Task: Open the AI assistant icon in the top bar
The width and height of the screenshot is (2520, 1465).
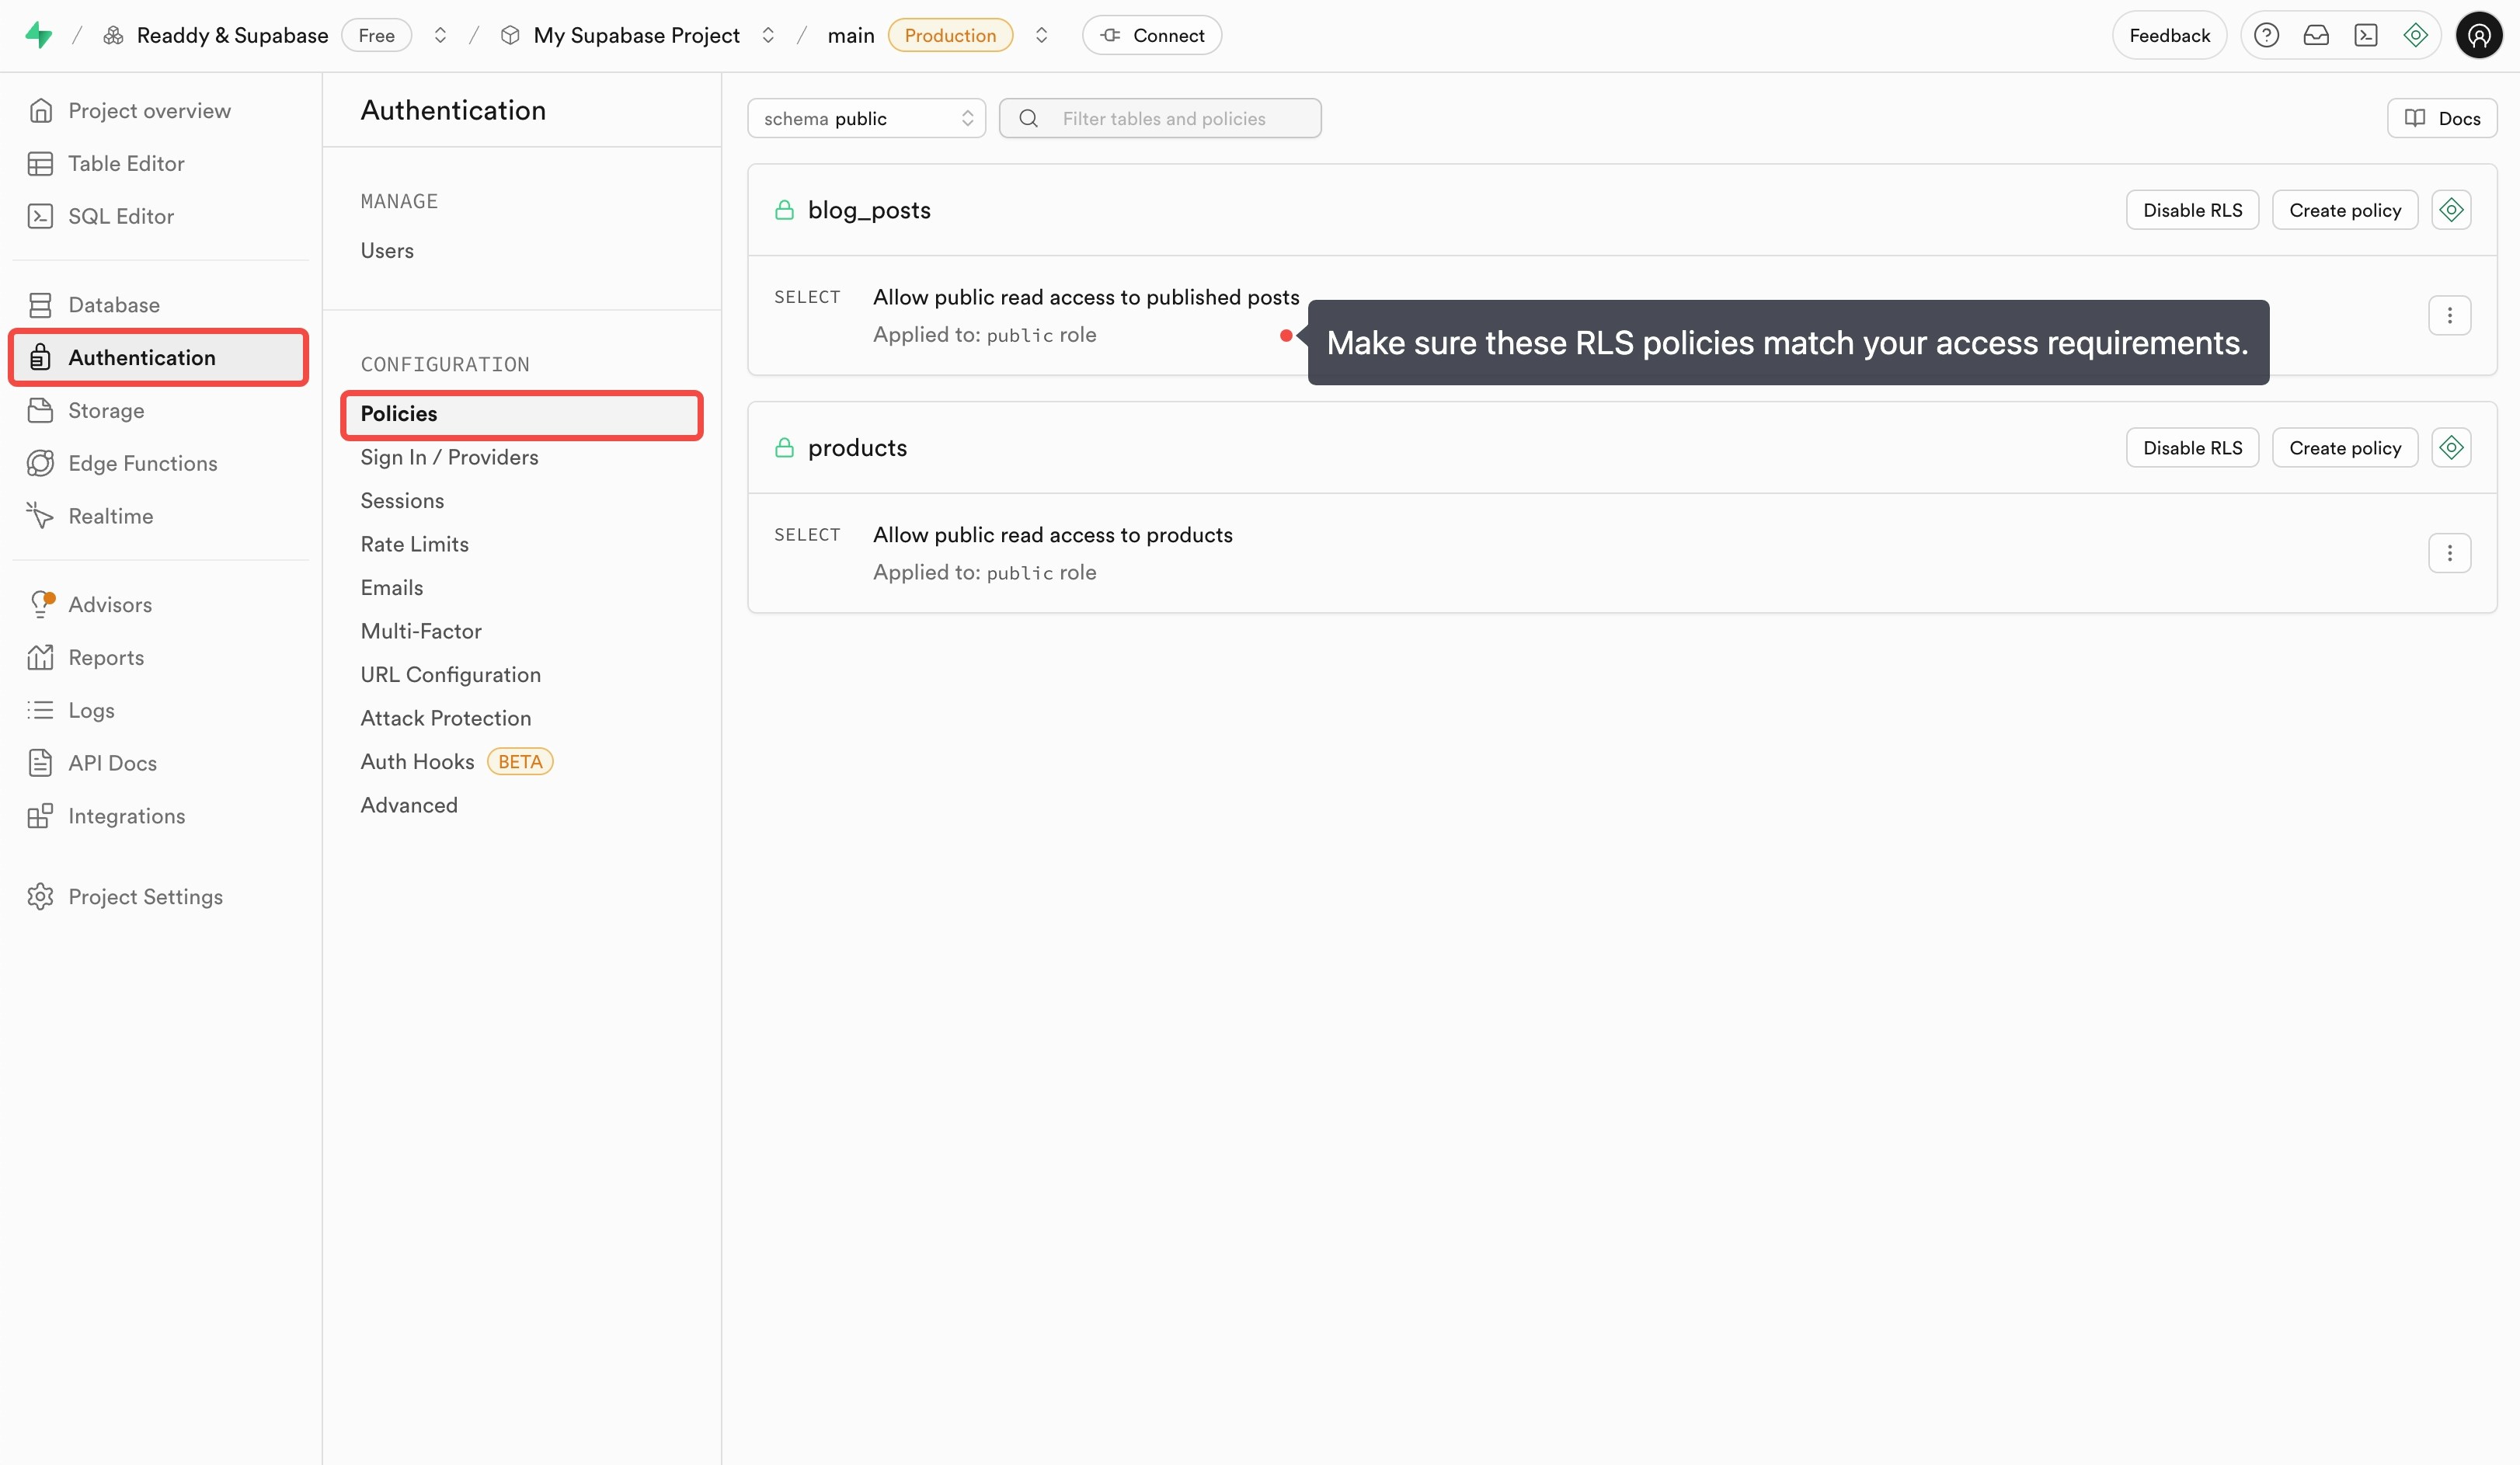Action: point(2415,35)
